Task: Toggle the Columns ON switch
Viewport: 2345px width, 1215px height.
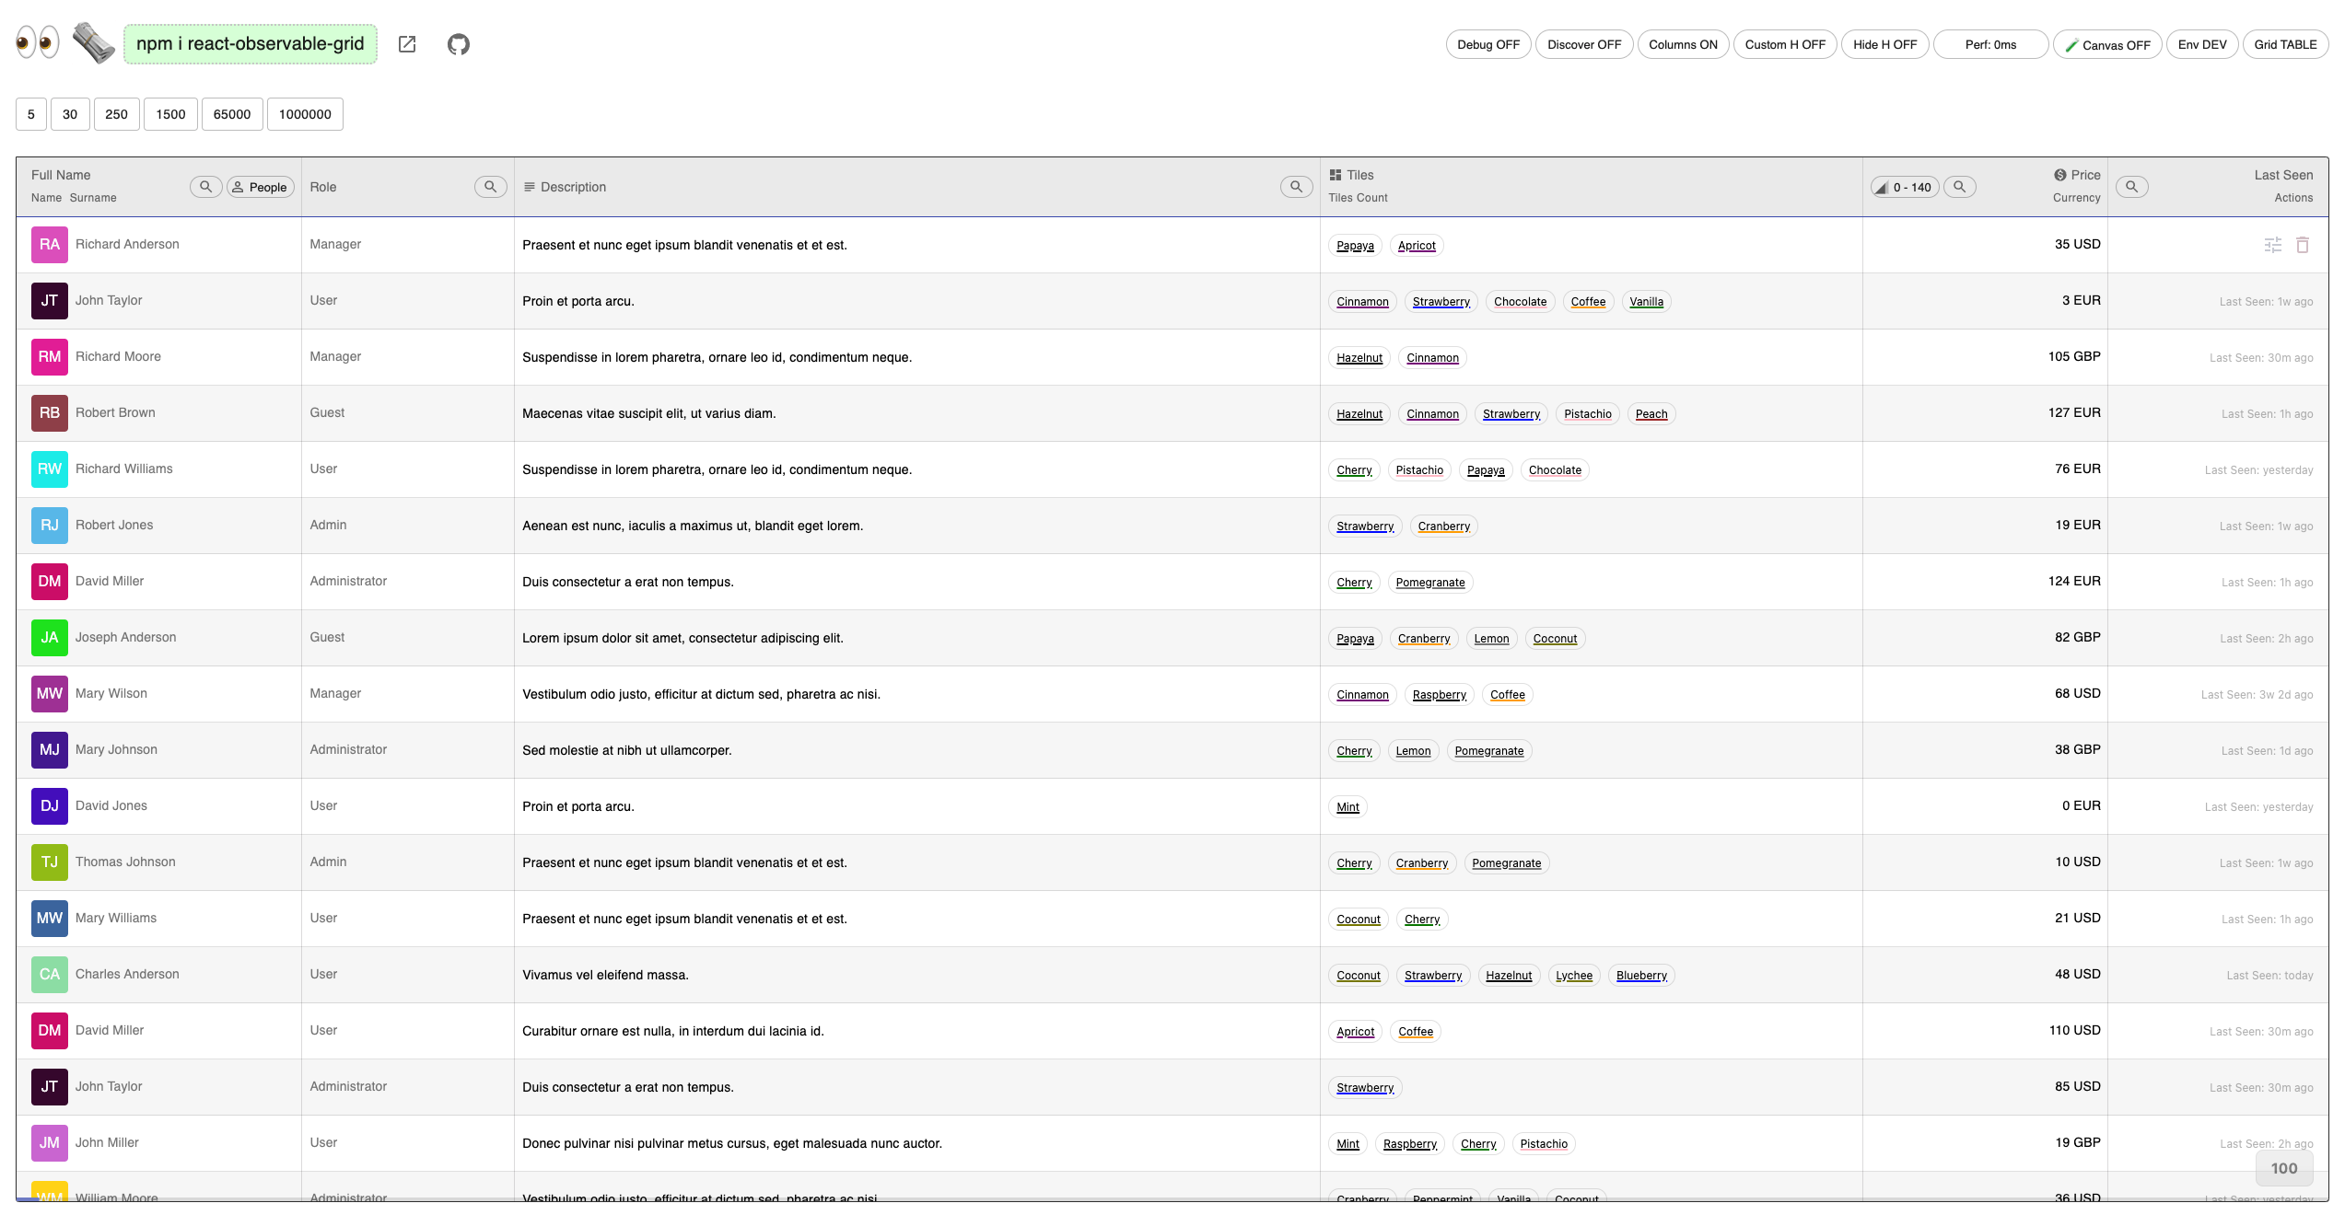Action: click(x=1682, y=44)
